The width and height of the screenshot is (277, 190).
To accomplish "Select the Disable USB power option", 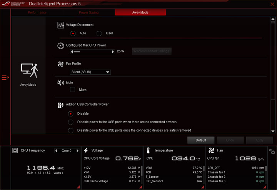I will pos(71,114).
